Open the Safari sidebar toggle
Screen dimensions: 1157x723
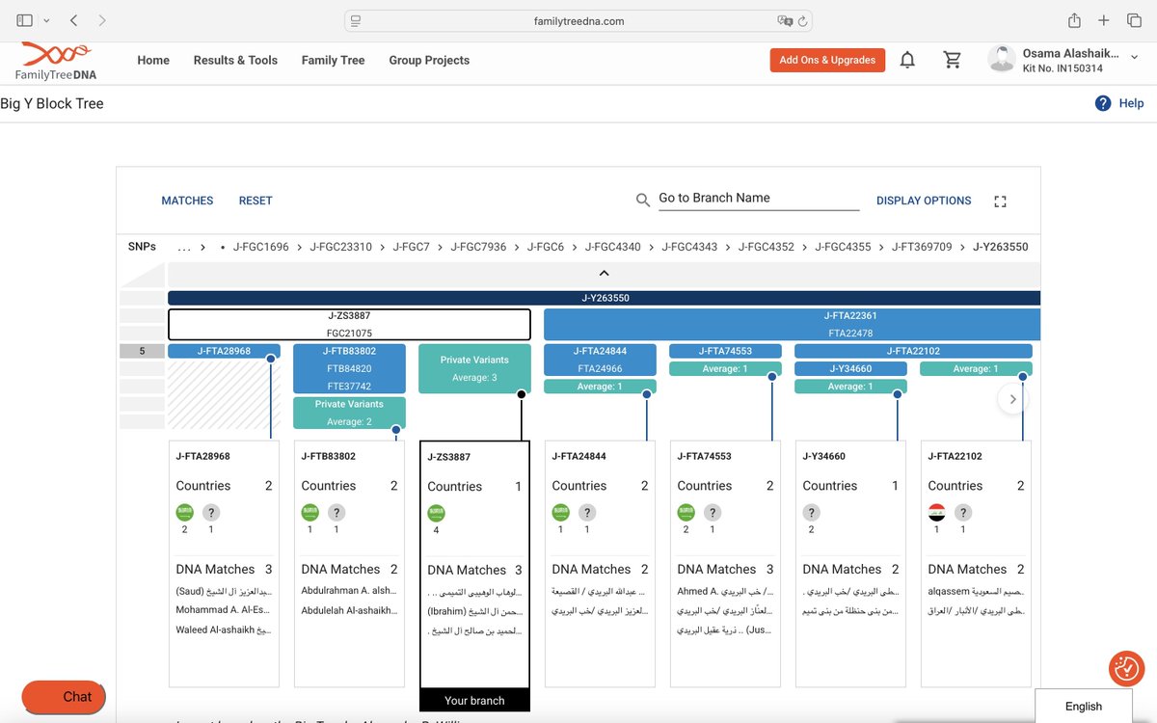[x=25, y=20]
